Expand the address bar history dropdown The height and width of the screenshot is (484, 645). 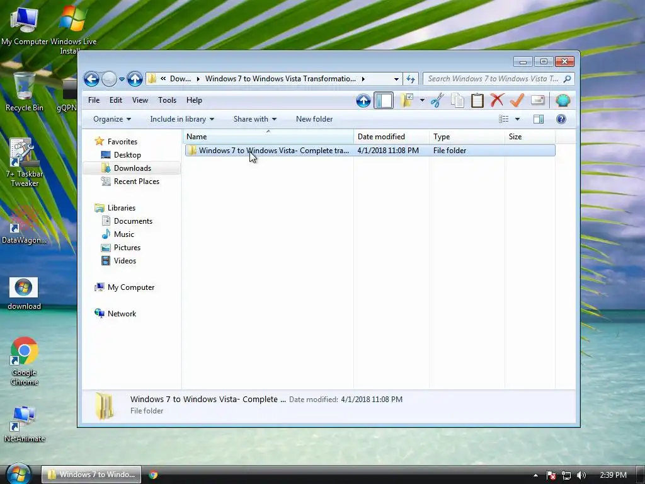396,79
